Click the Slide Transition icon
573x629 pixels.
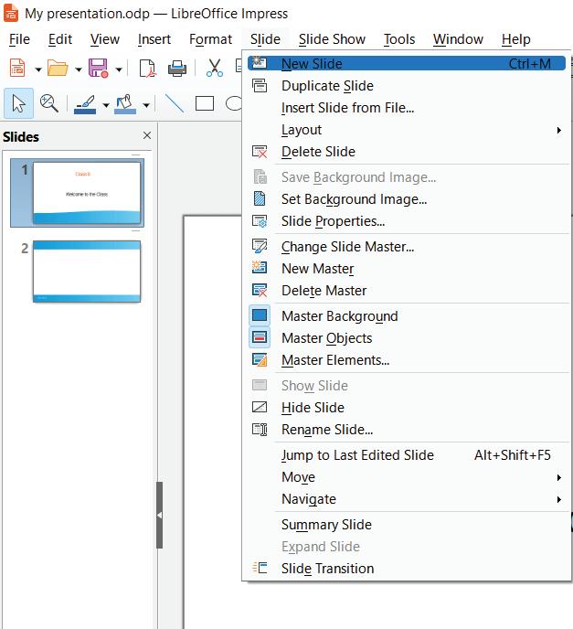[260, 568]
